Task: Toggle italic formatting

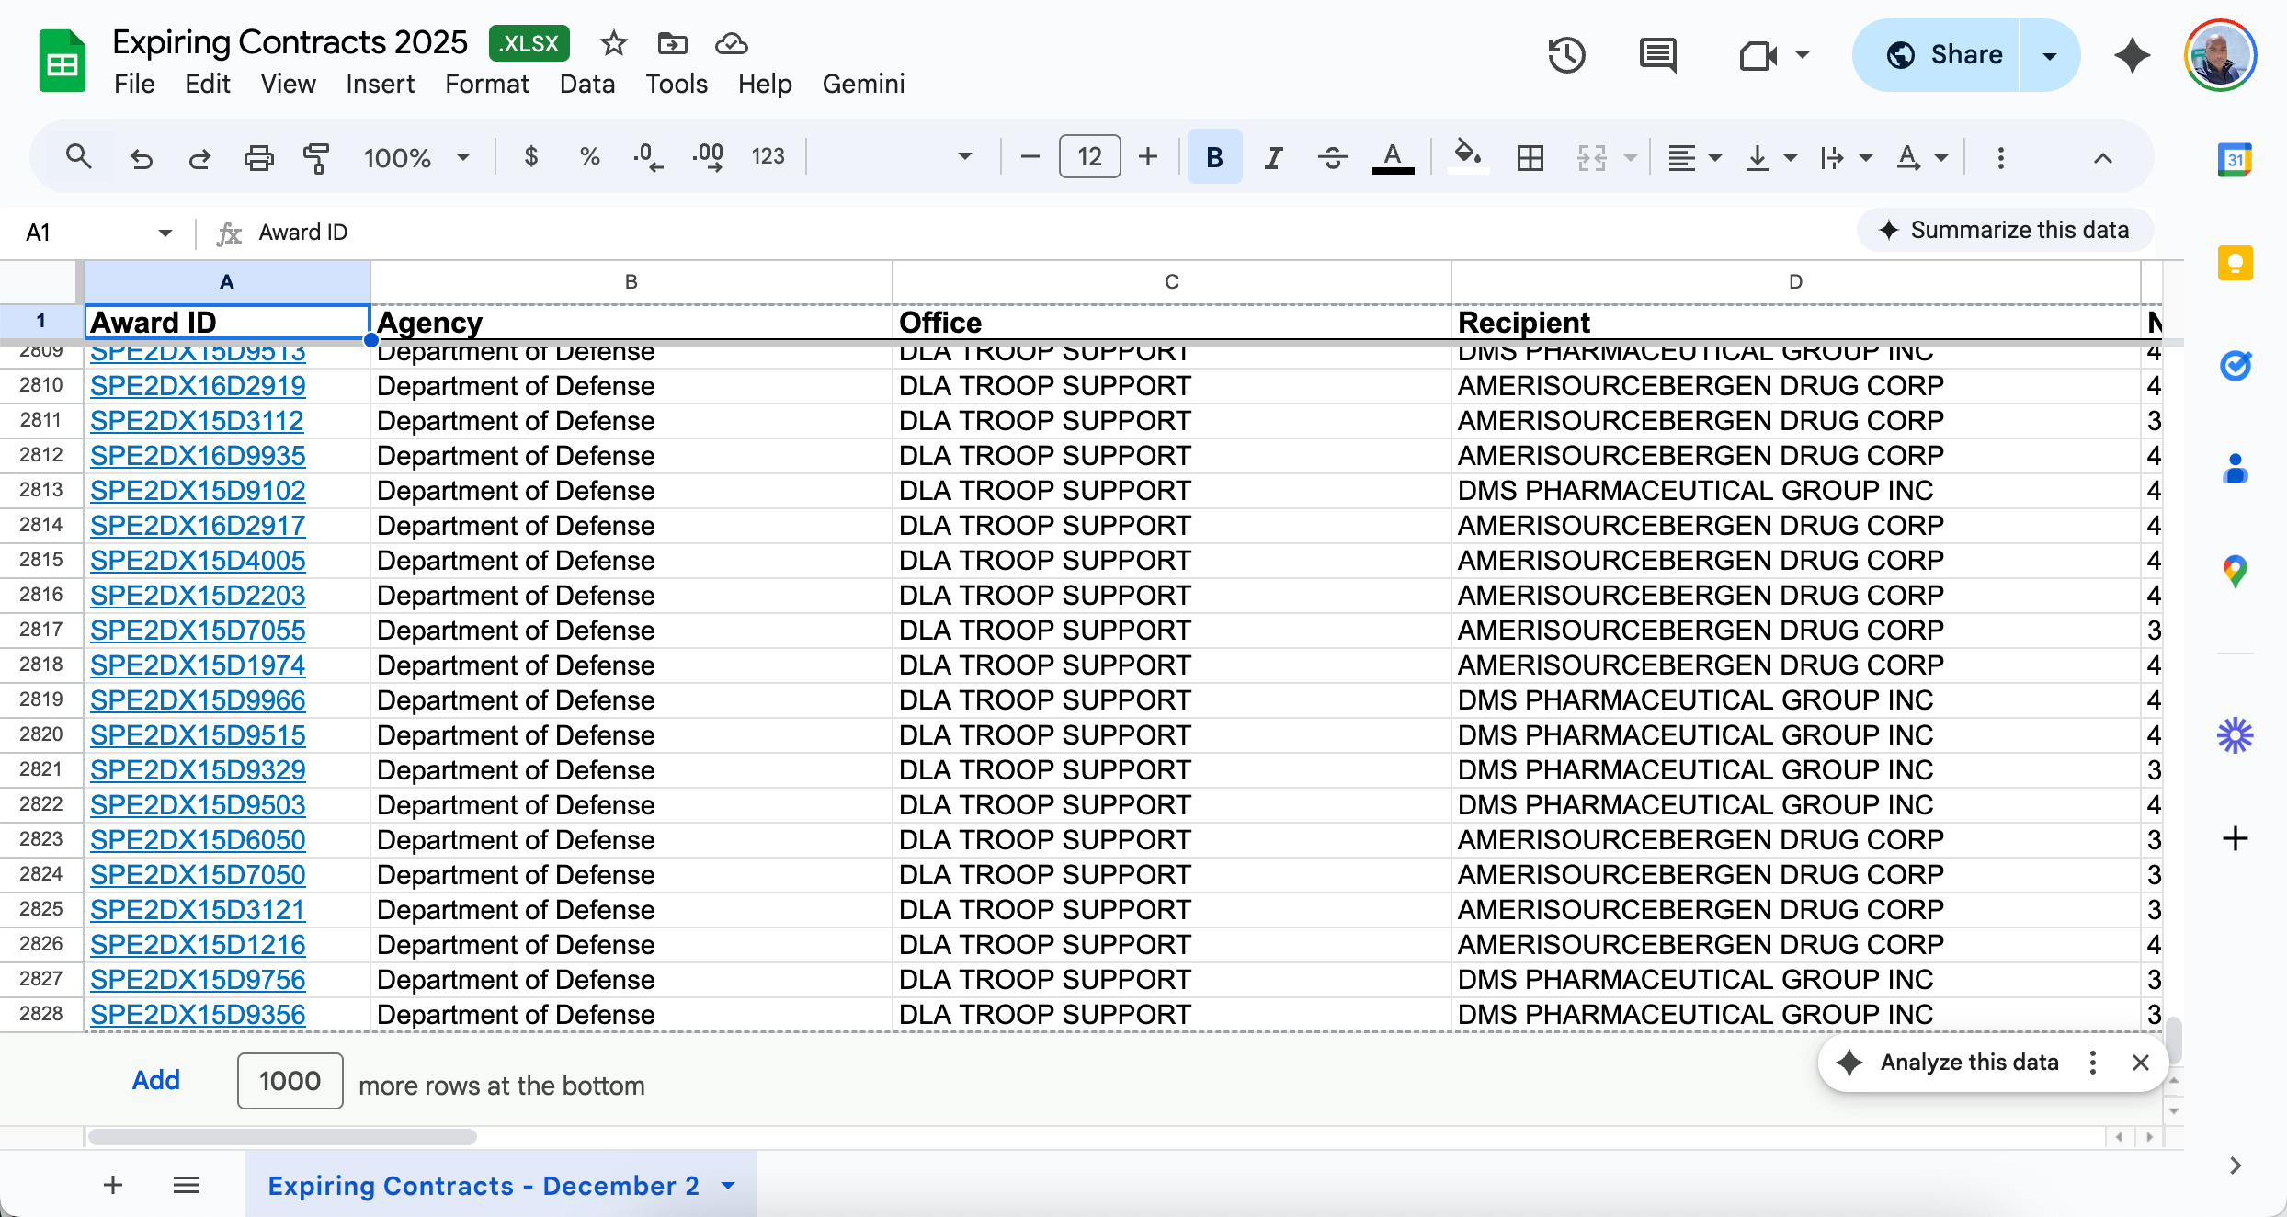Action: pos(1273,158)
